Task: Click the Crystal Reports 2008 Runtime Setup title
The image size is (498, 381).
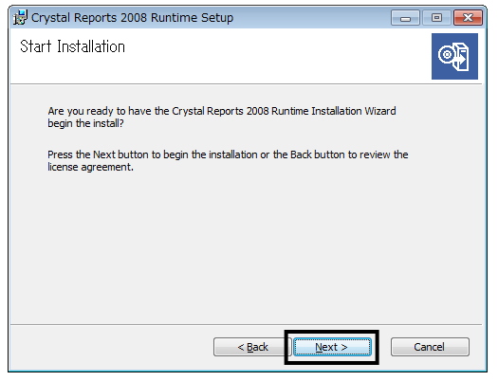Action: (132, 18)
